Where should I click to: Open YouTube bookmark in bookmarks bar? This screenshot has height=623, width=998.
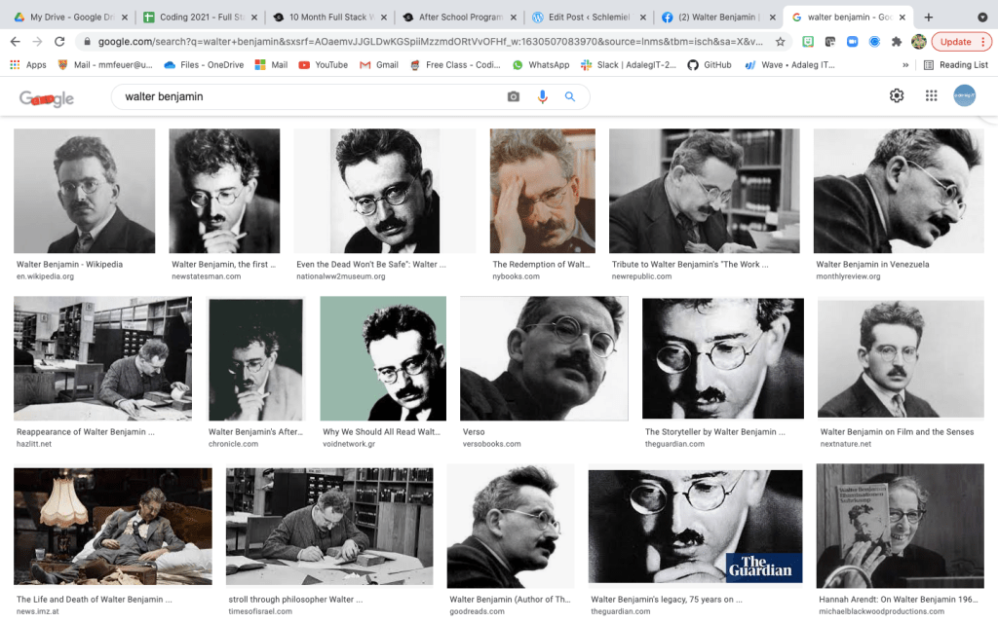tap(323, 65)
